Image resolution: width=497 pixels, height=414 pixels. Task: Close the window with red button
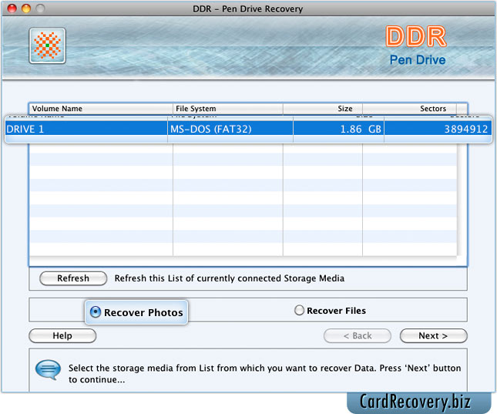tap(12, 8)
